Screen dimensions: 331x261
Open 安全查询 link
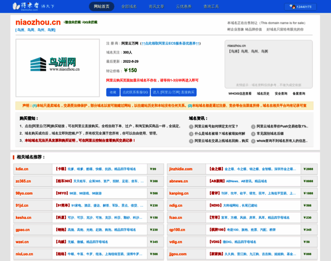click(281, 94)
